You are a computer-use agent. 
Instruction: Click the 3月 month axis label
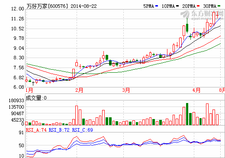[x=126, y=90]
